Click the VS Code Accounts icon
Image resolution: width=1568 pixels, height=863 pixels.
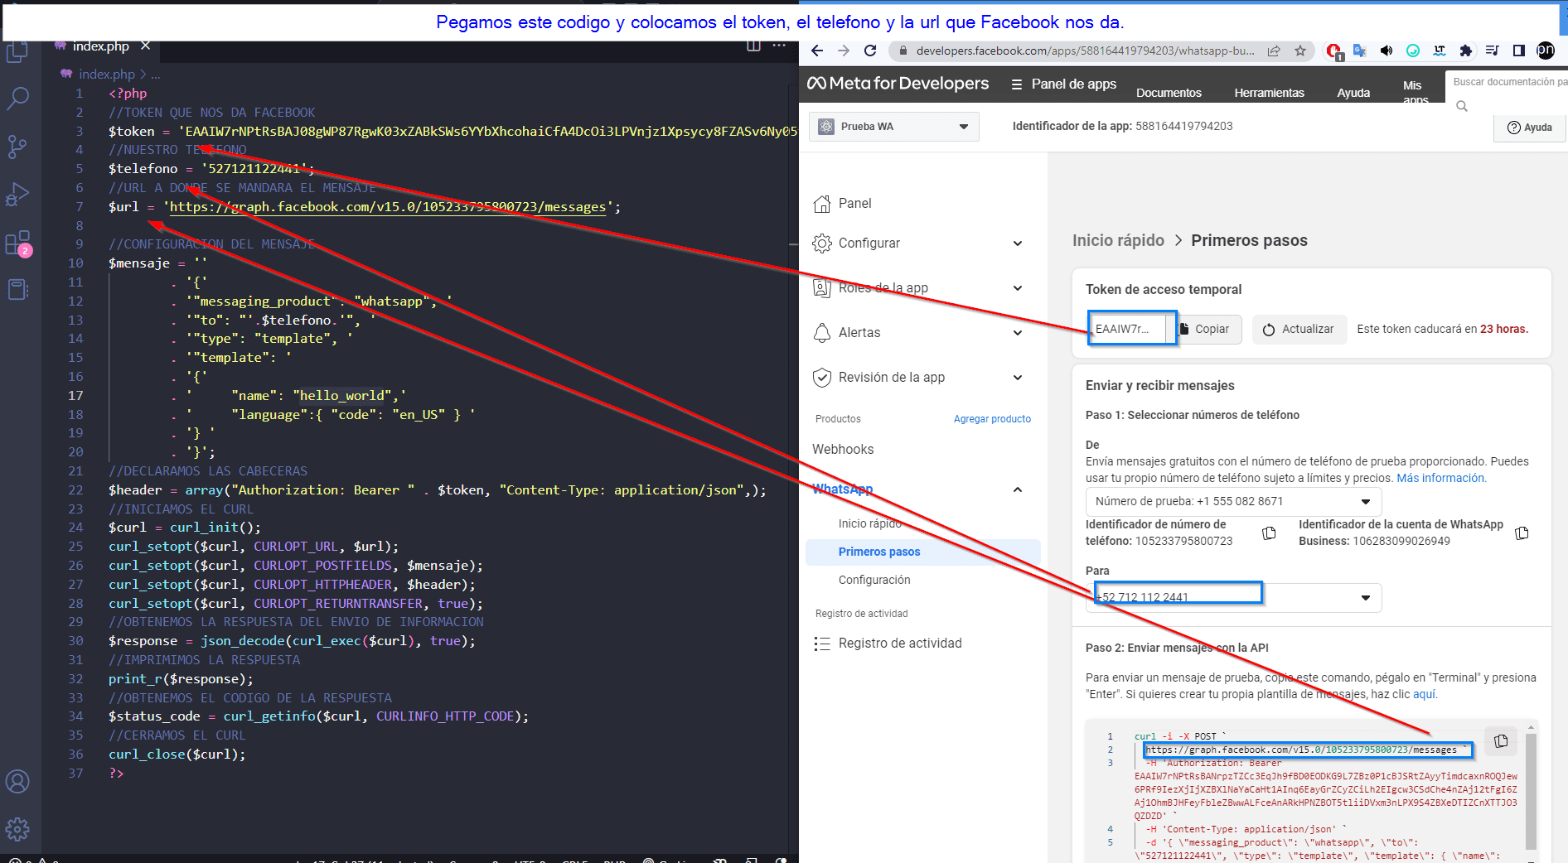tap(17, 781)
